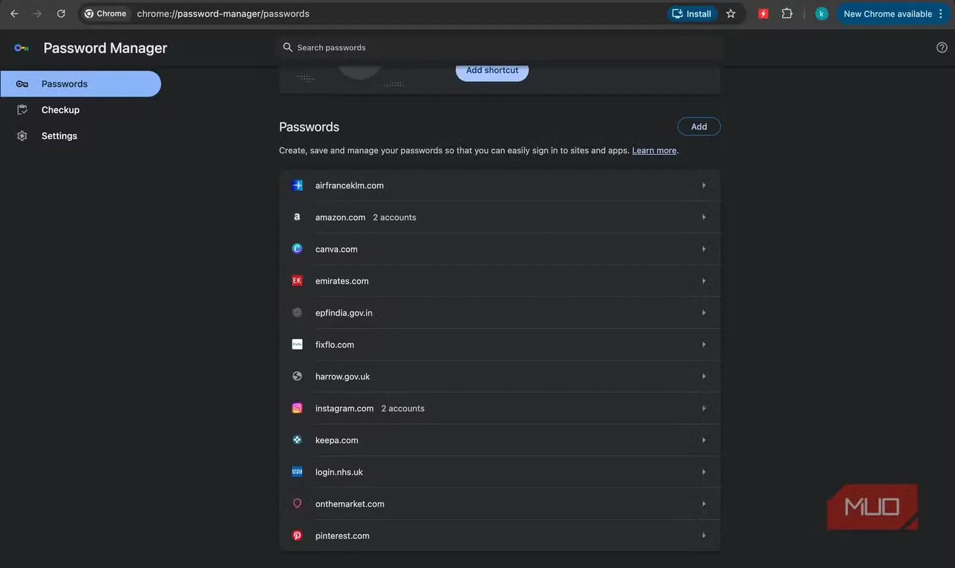
Task: Click the Add password button
Action: [x=699, y=127]
